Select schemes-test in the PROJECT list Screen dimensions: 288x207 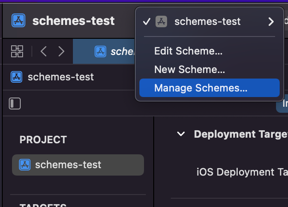[68, 164]
